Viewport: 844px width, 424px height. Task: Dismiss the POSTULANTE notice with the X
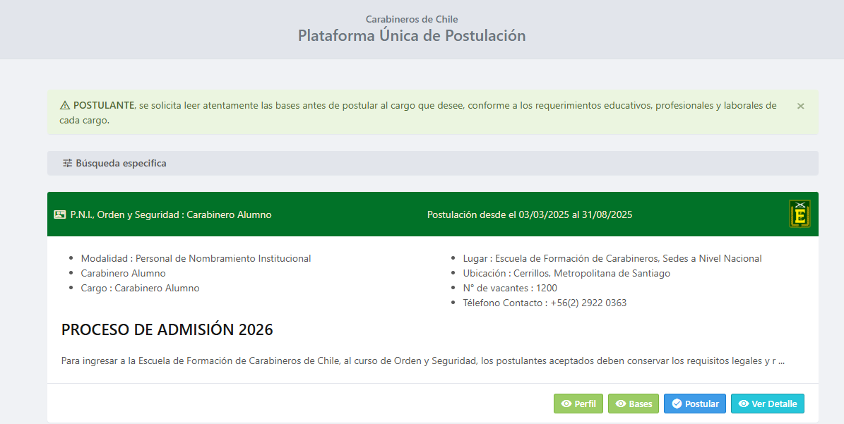tap(800, 106)
